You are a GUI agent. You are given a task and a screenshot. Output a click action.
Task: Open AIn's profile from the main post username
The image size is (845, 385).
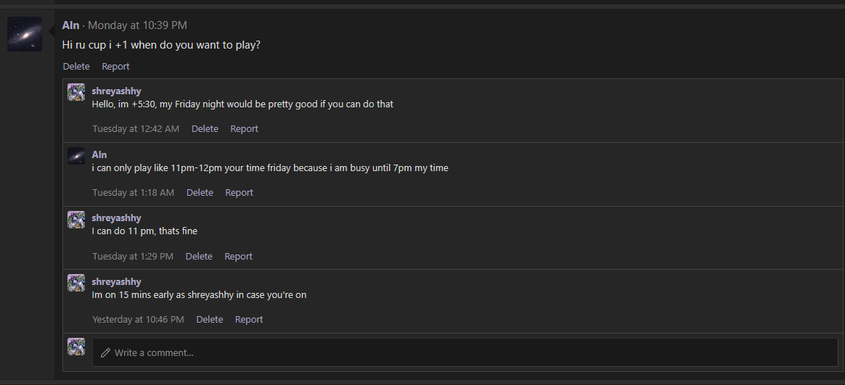click(70, 25)
